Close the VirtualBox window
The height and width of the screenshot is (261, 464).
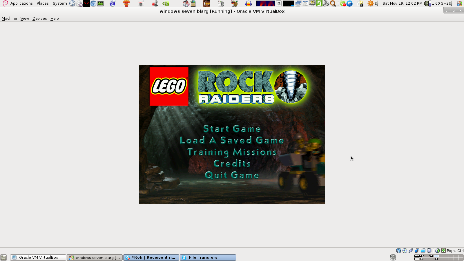pyautogui.click(x=460, y=11)
